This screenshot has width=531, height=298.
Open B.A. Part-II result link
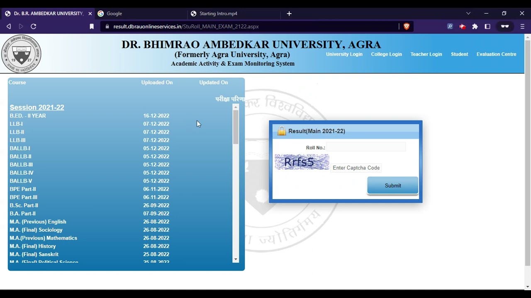coord(23,214)
